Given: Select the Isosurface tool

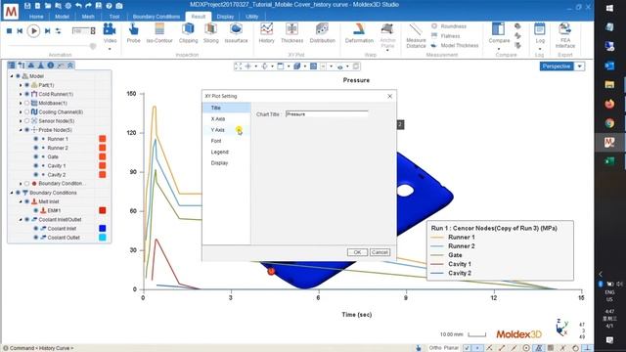Looking at the screenshot, I should (x=236, y=33).
